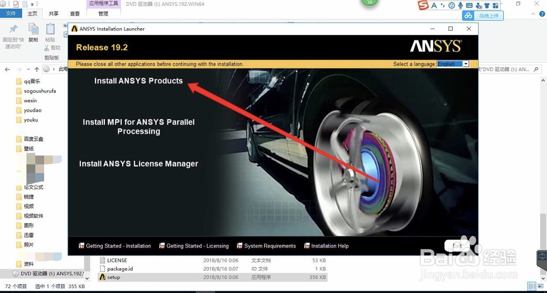Select the qq音乐 folder in sidebar
Image resolution: width=547 pixels, height=293 pixels.
[32, 82]
